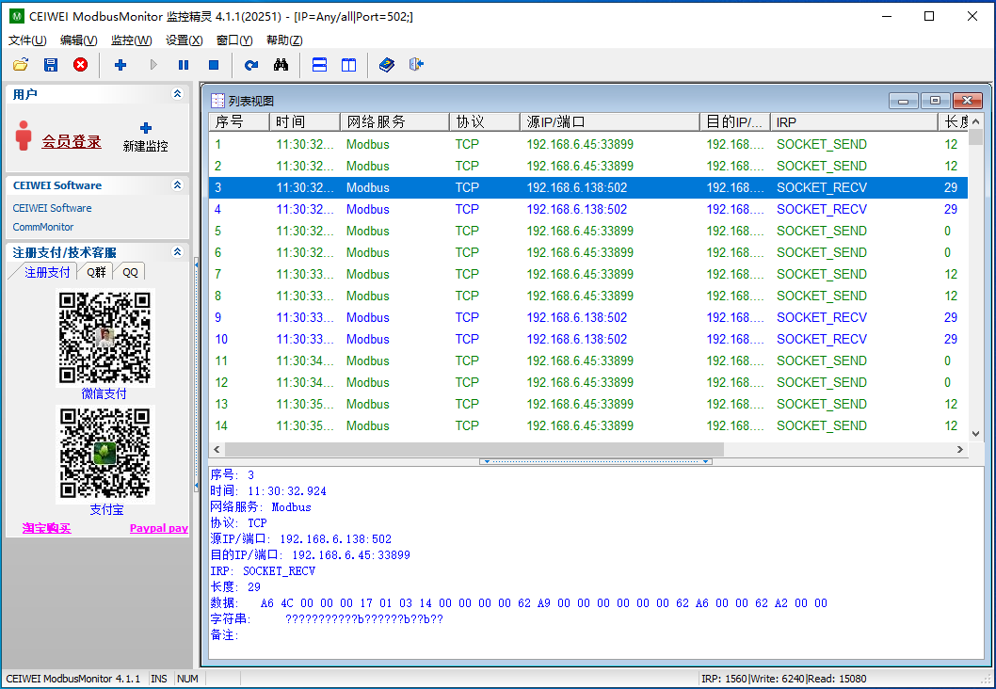Add new monitor with blue plus toolbar icon
Viewport: 996px width, 689px height.
click(120, 65)
